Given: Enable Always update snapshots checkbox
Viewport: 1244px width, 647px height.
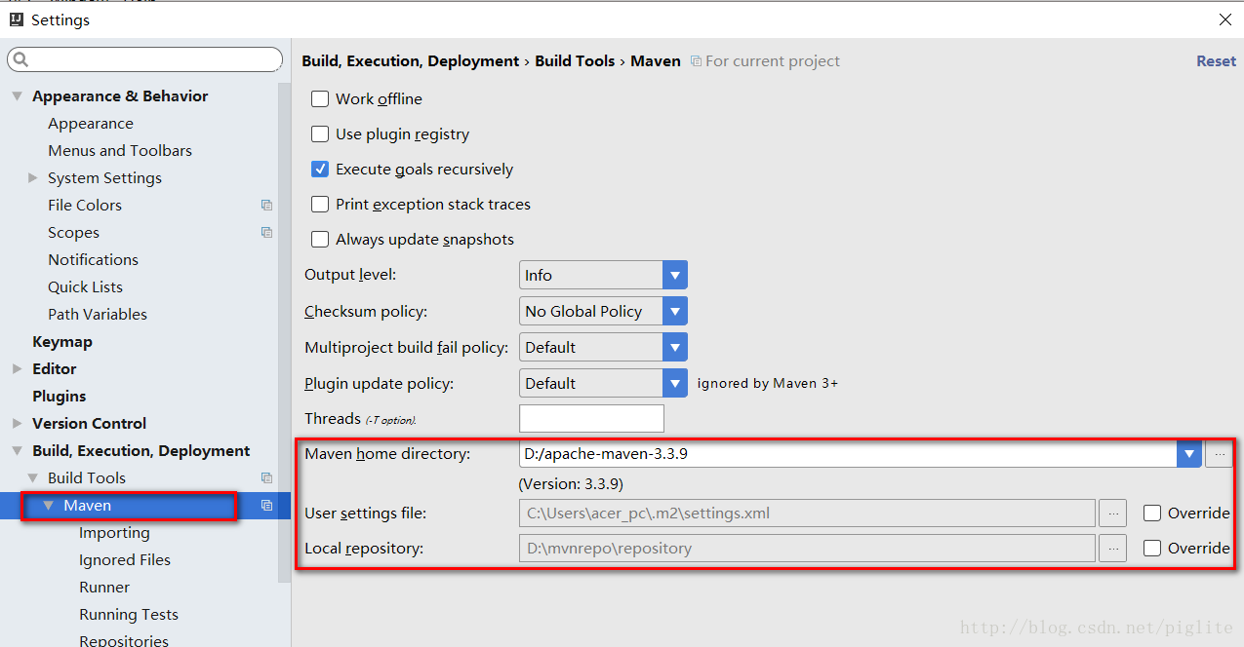Looking at the screenshot, I should click(x=320, y=239).
